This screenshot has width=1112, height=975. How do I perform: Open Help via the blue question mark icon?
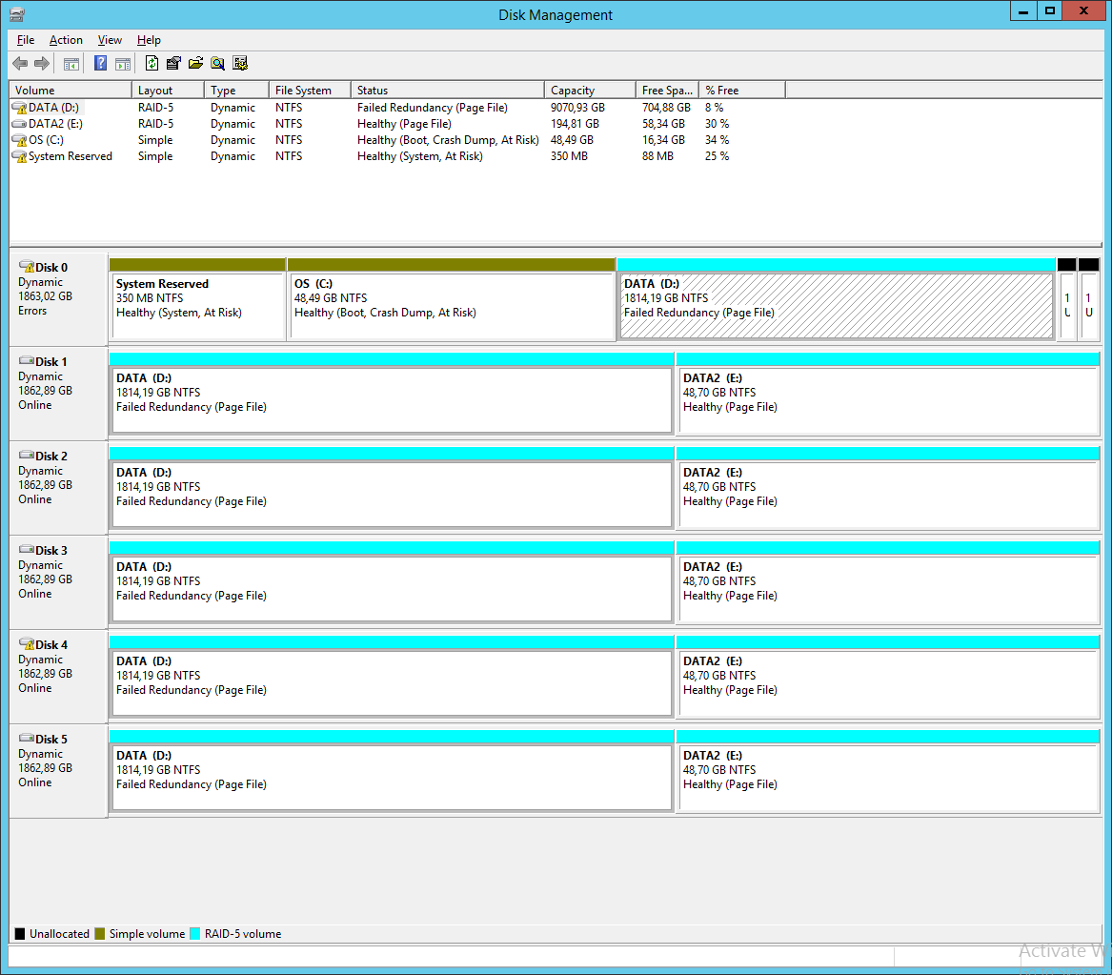[101, 64]
